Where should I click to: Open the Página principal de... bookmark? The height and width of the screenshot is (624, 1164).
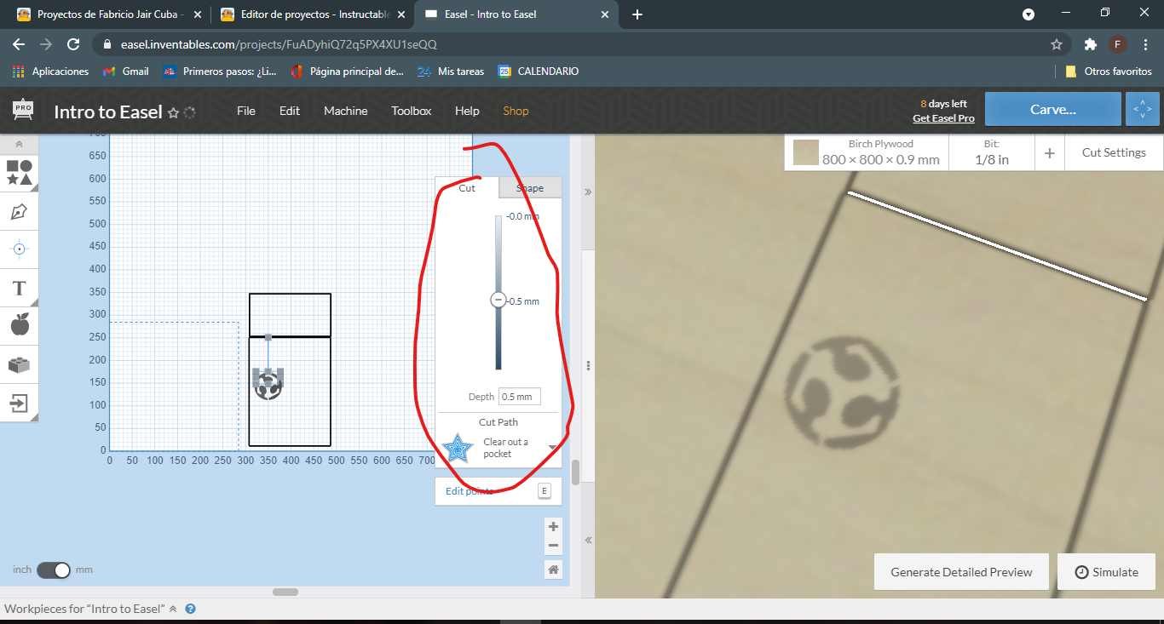click(x=347, y=72)
